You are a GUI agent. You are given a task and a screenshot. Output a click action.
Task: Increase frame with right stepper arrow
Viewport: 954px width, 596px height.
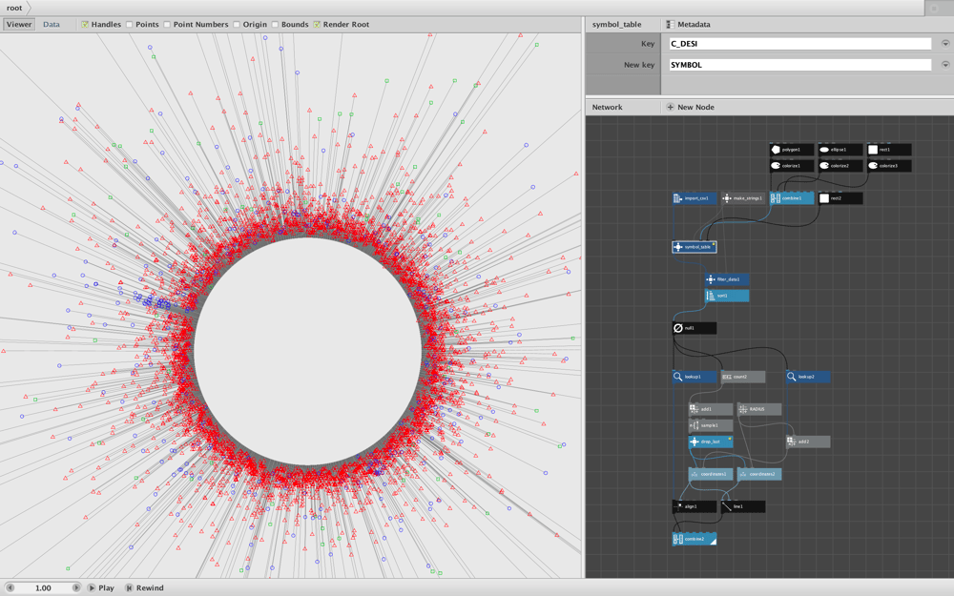[76, 587]
